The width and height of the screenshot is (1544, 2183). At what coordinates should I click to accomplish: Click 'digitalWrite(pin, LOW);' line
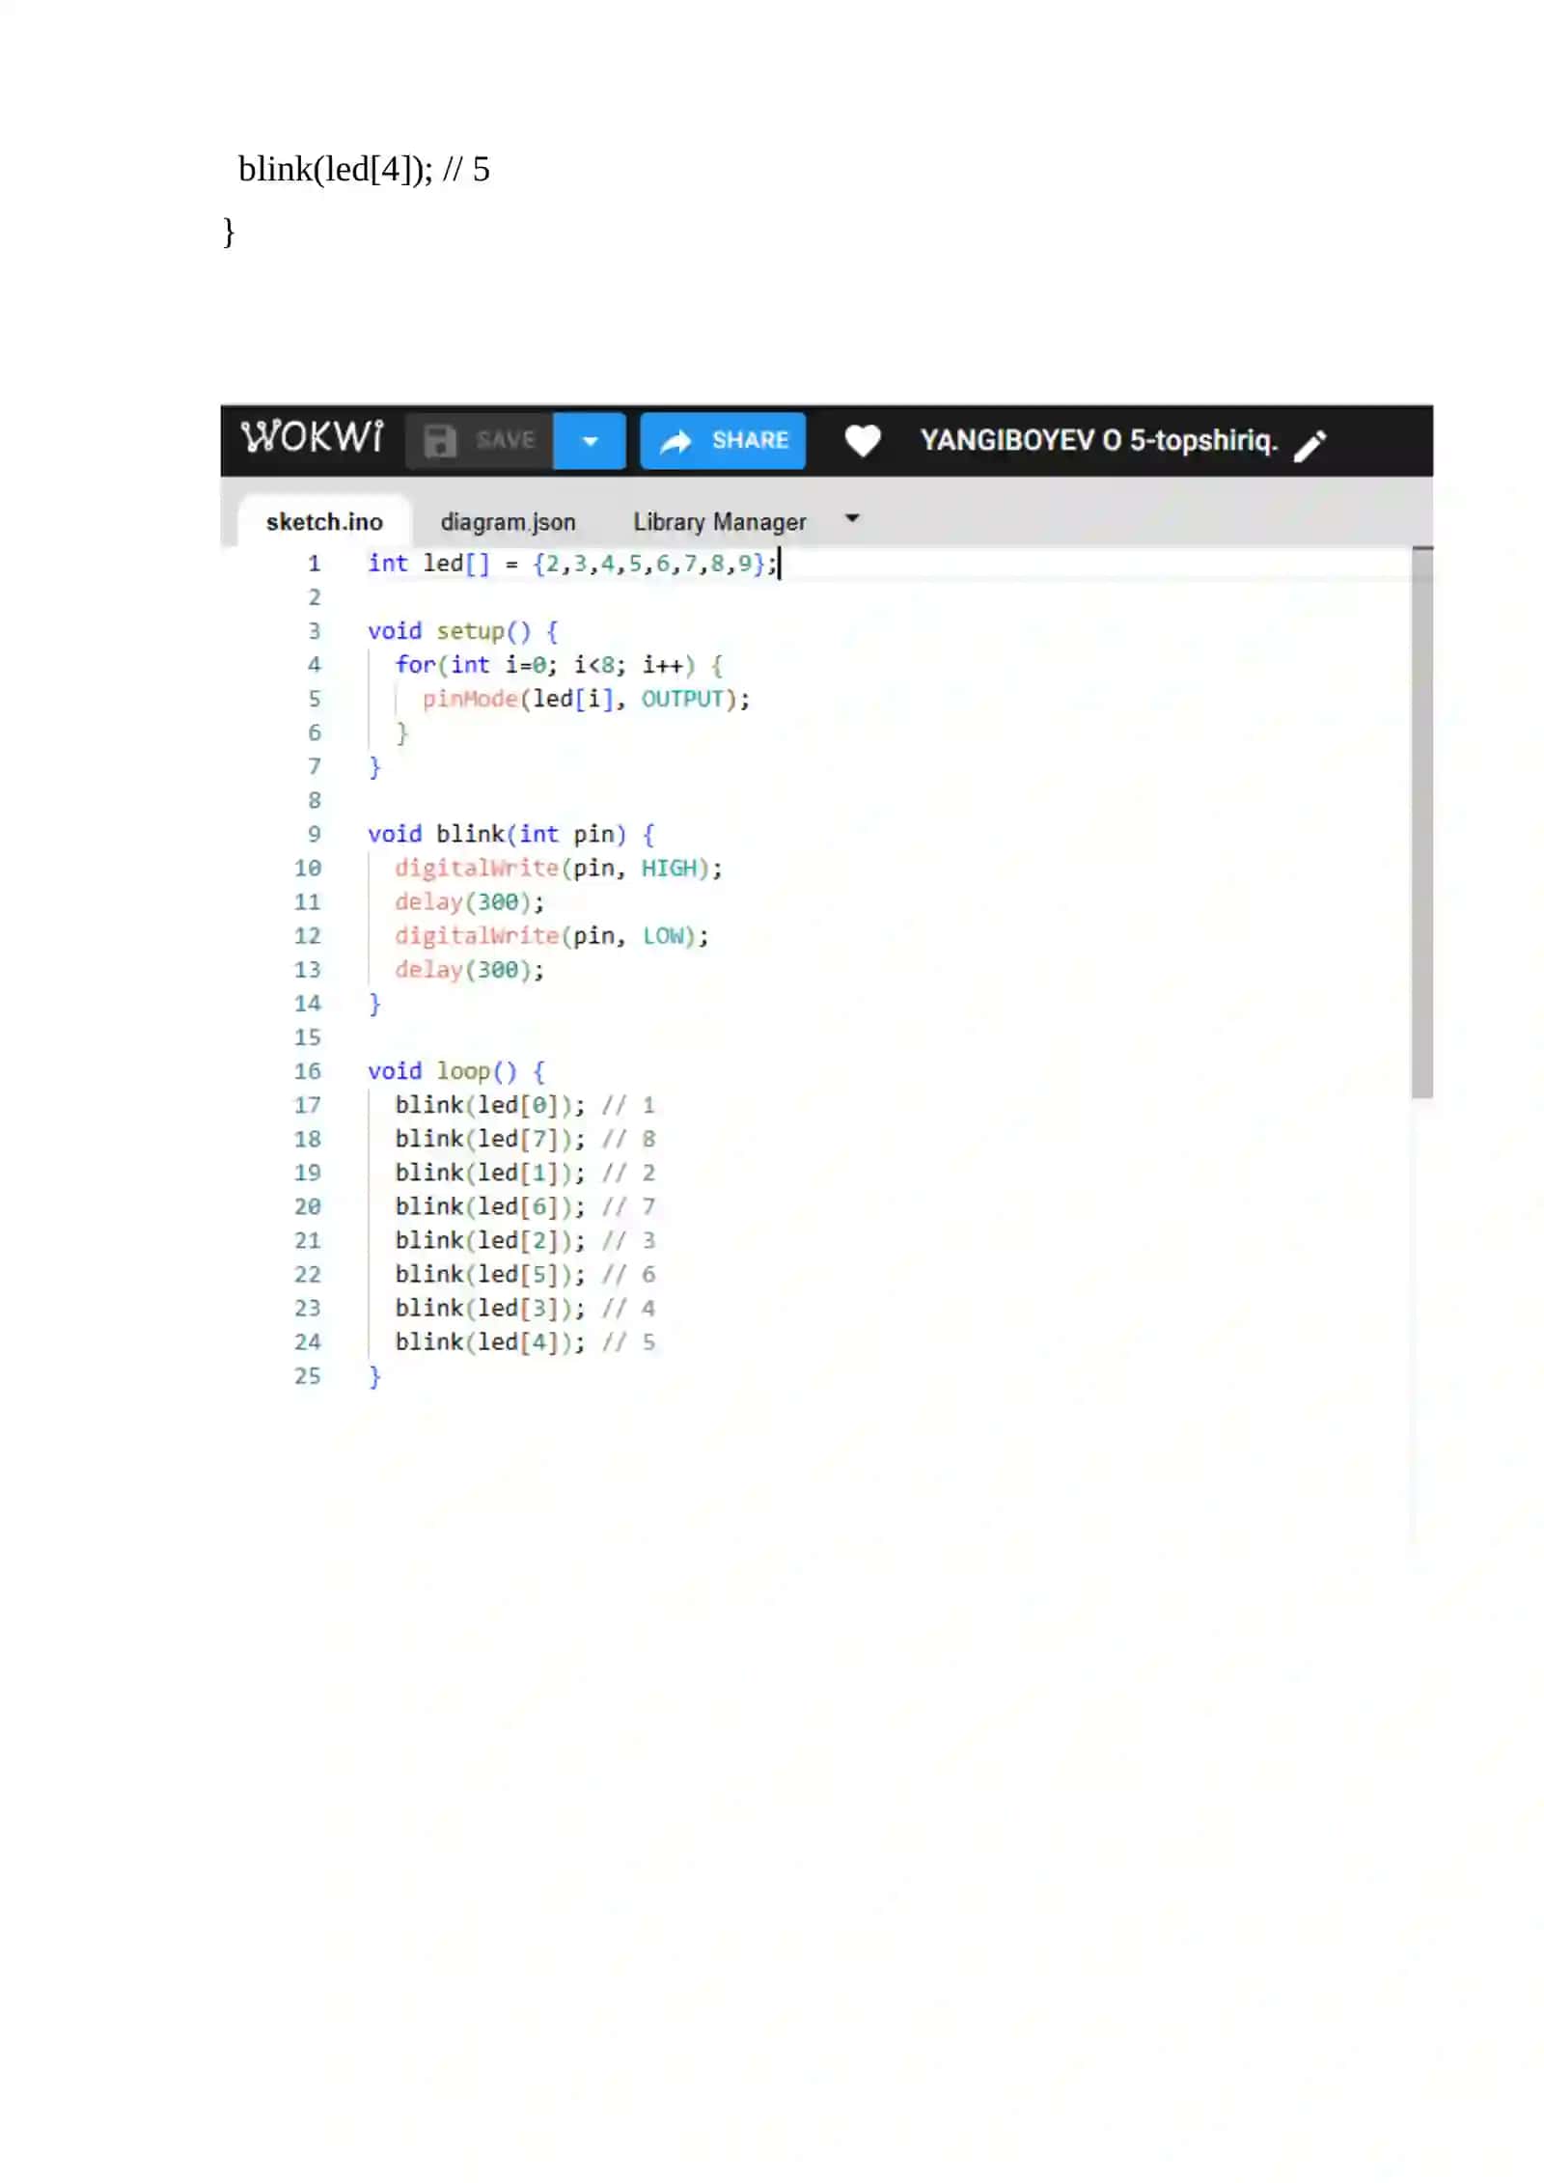tap(551, 935)
